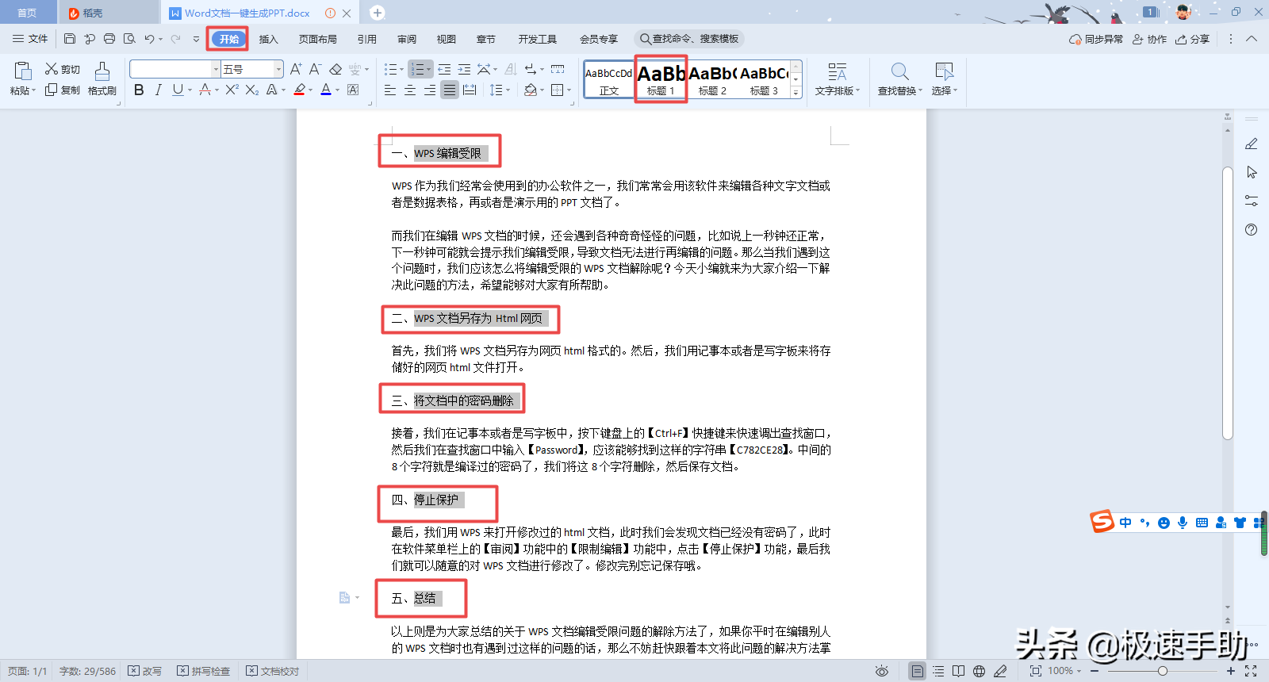Copy the selection with 复制
This screenshot has height=682, width=1269.
[x=63, y=90]
